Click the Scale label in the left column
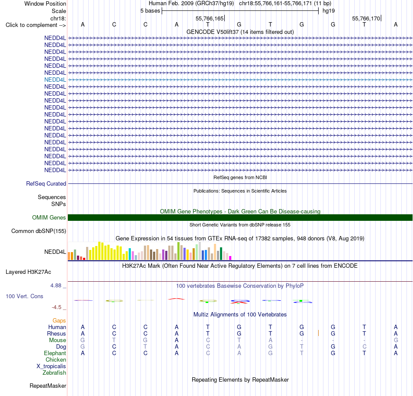Image resolution: width=413 pixels, height=396 pixels. pyautogui.click(x=59, y=11)
